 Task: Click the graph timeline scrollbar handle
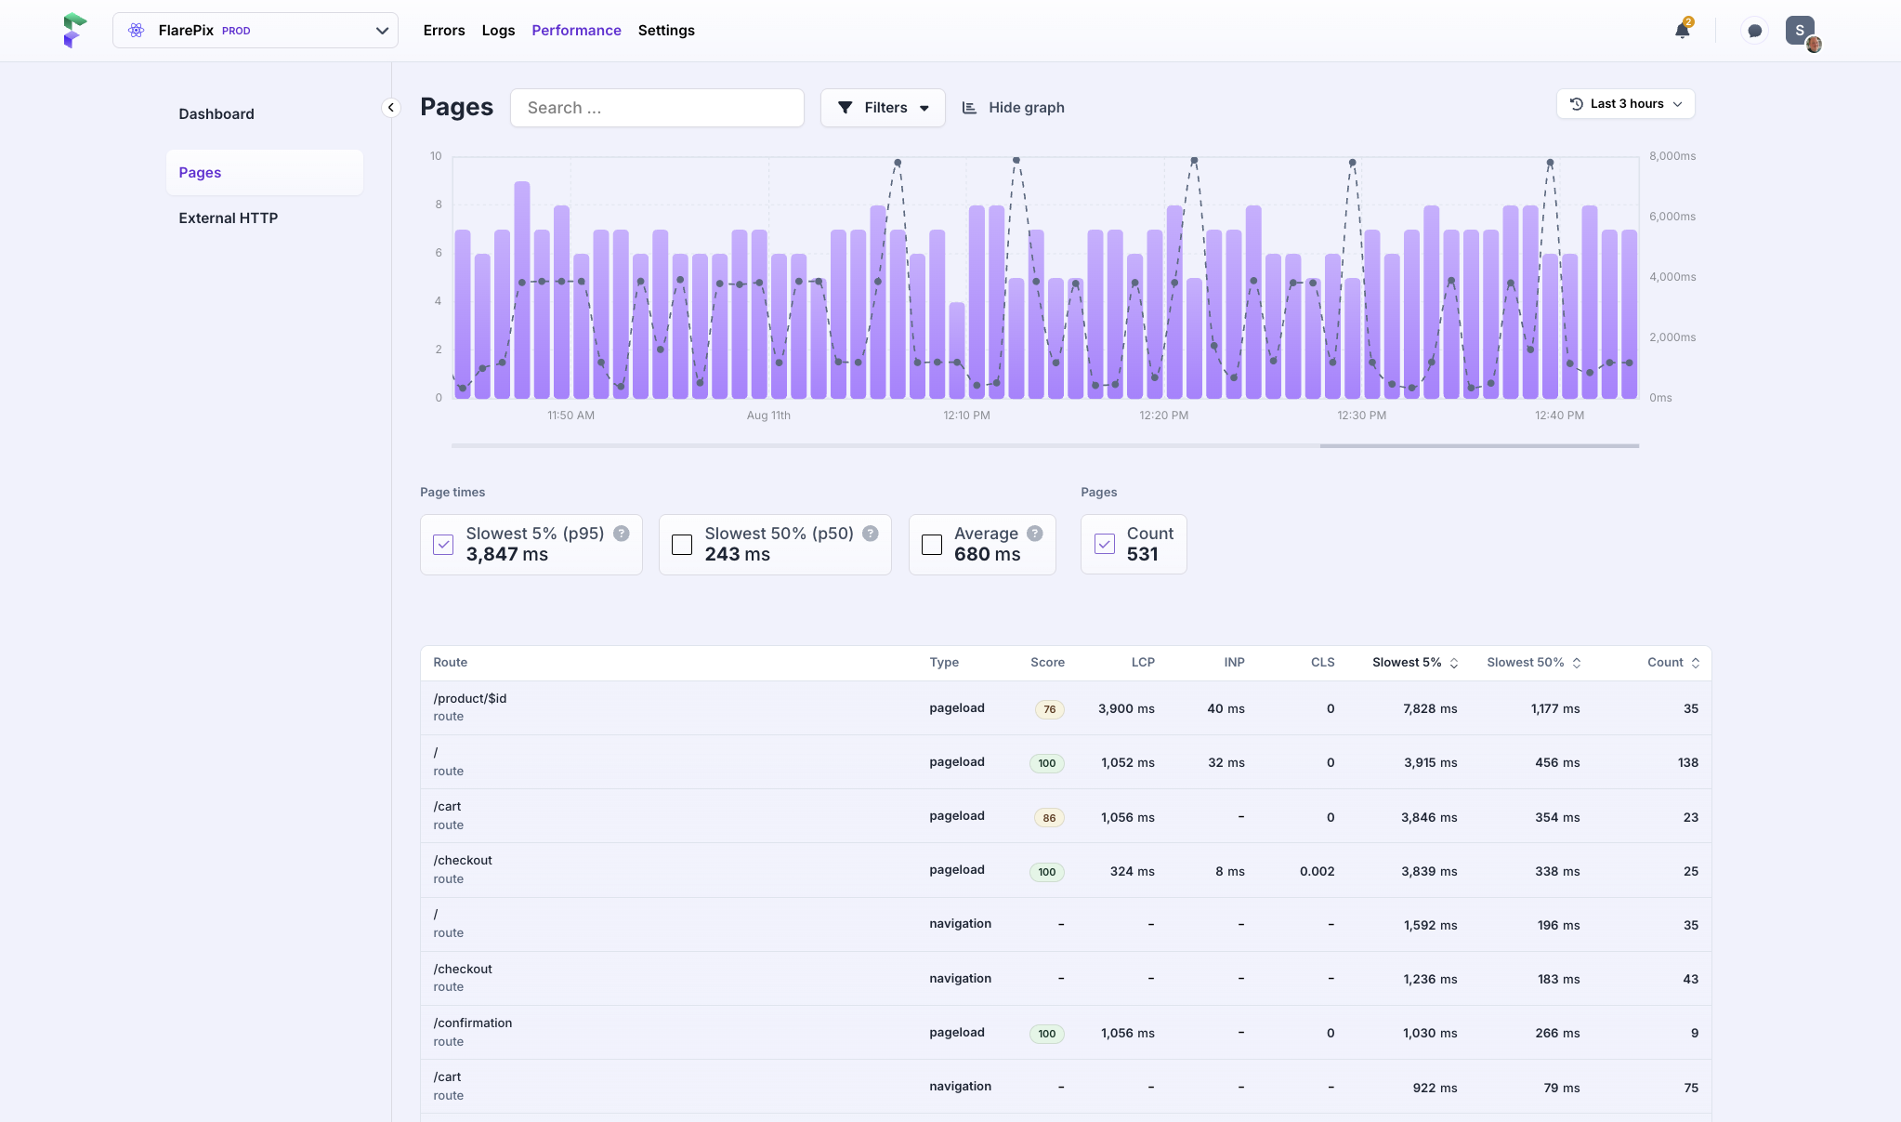(x=1479, y=446)
